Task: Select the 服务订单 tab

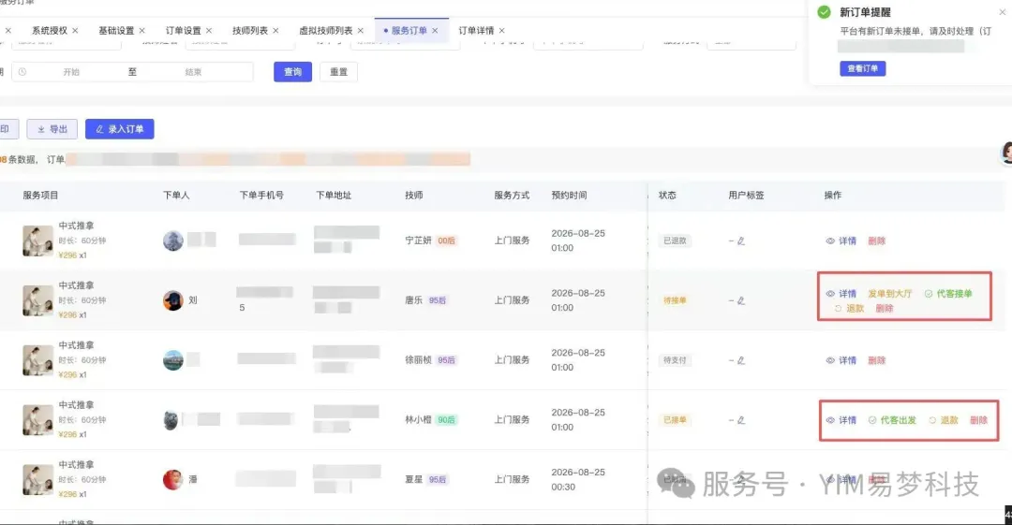Action: 409,30
